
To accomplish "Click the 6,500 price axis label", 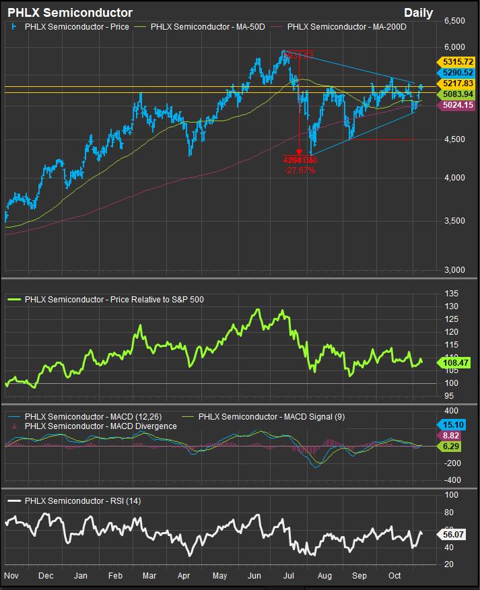I will pyautogui.click(x=454, y=21).
